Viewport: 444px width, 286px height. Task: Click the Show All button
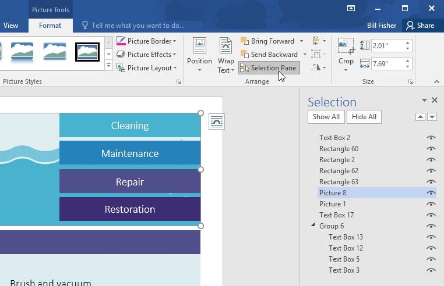point(326,117)
